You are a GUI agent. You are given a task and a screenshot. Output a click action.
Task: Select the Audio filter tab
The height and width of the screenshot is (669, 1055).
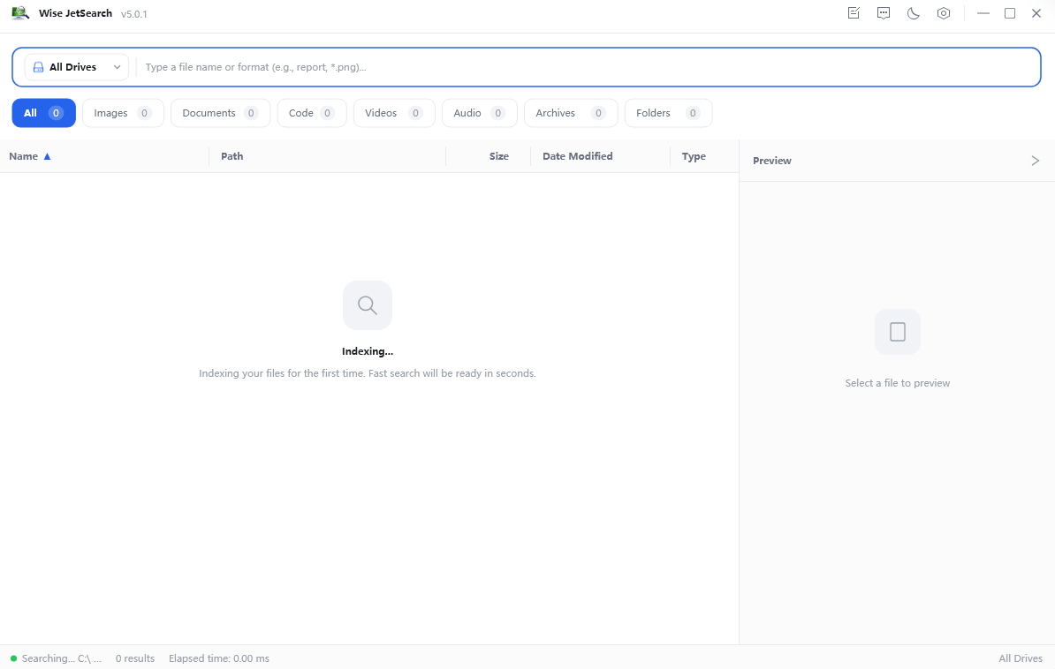(480, 113)
